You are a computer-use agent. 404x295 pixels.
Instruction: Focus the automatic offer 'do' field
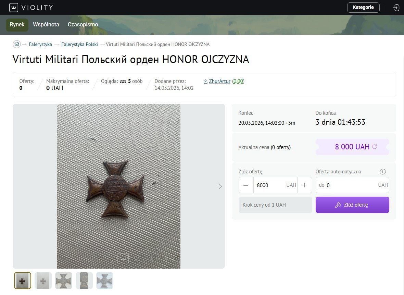352,185
